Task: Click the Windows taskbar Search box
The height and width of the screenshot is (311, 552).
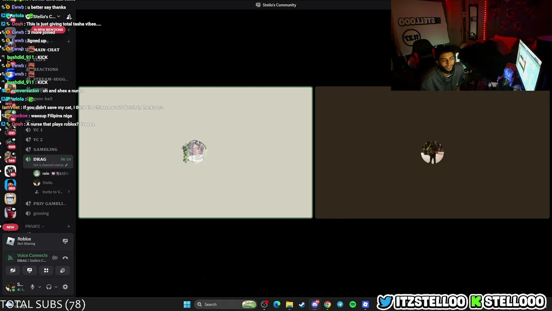Action: tap(226, 305)
